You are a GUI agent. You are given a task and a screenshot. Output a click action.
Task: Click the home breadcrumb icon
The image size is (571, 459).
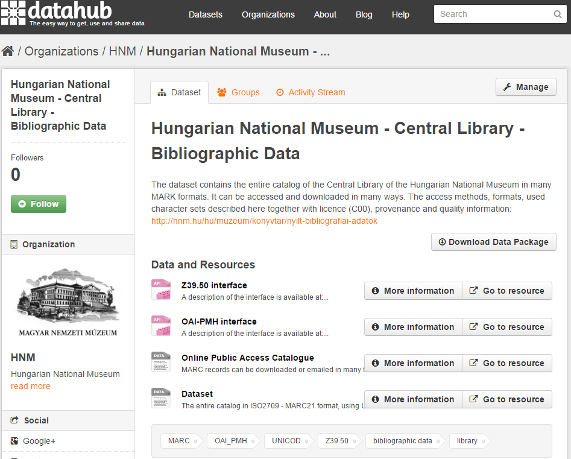click(x=8, y=51)
